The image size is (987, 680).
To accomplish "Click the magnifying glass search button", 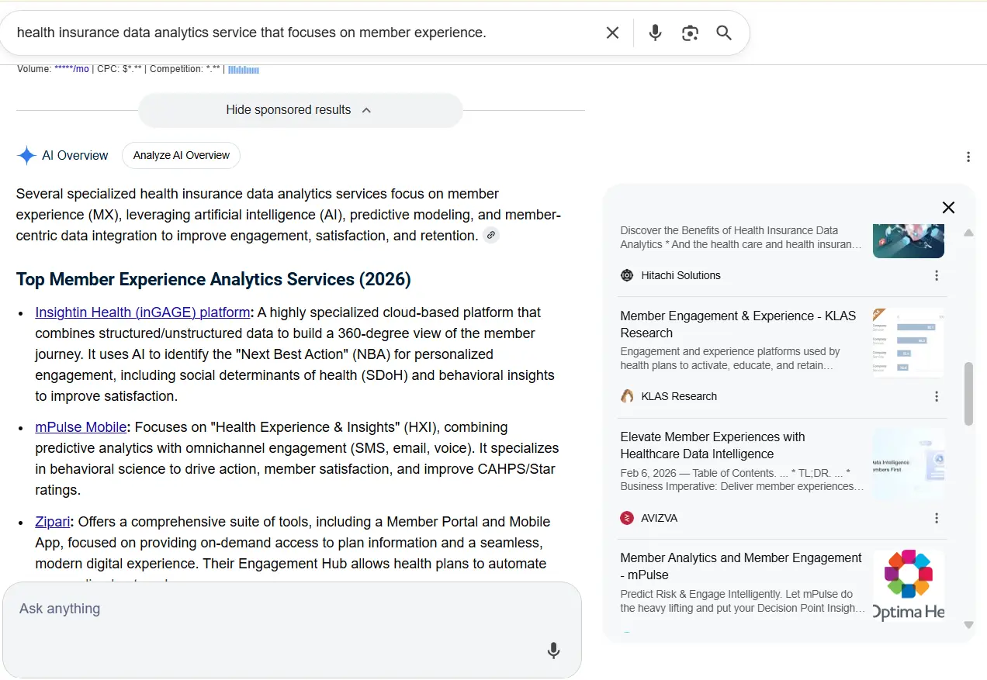I will (724, 33).
